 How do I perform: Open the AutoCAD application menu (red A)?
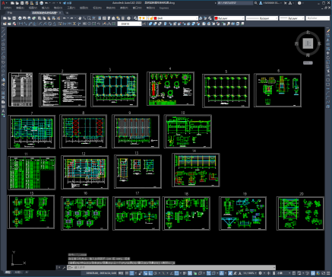(3, 3)
